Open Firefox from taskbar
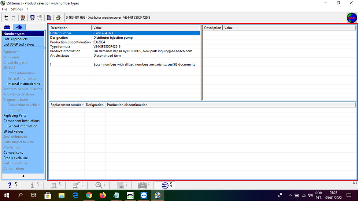 point(103,195)
